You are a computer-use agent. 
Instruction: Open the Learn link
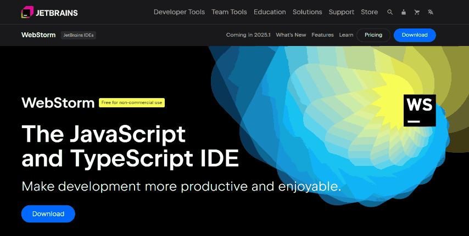tap(346, 35)
